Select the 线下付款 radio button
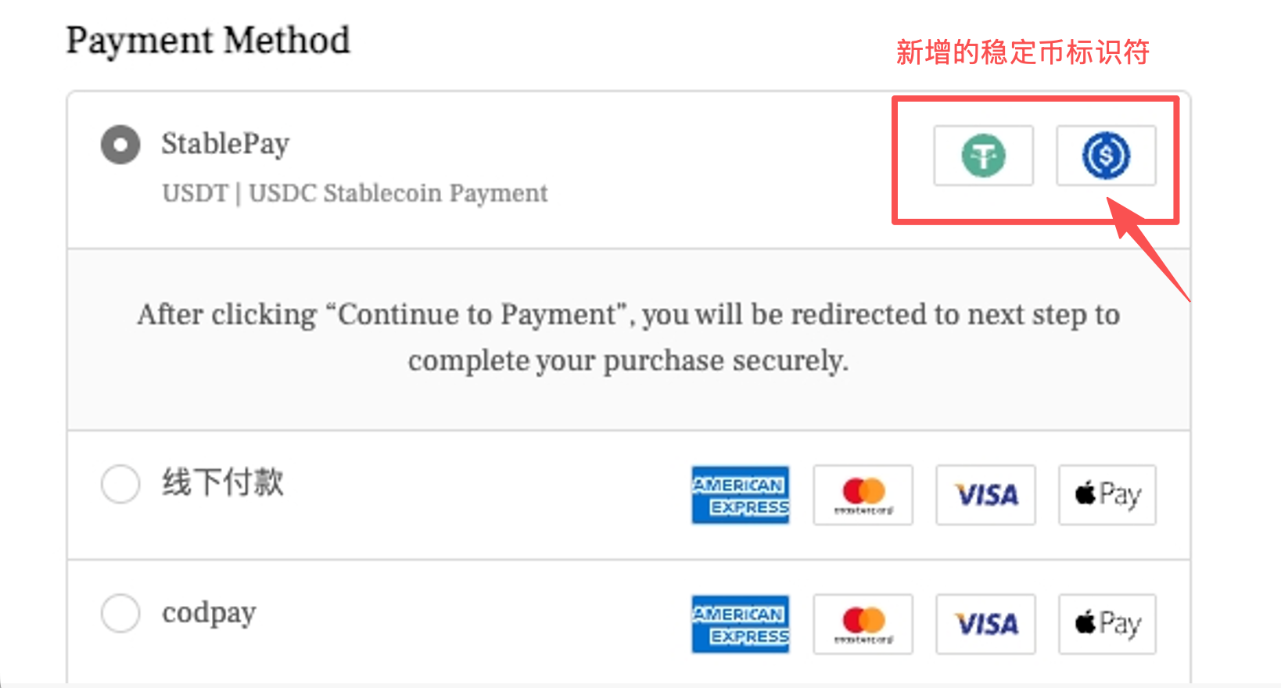The height and width of the screenshot is (688, 1281). point(120,484)
